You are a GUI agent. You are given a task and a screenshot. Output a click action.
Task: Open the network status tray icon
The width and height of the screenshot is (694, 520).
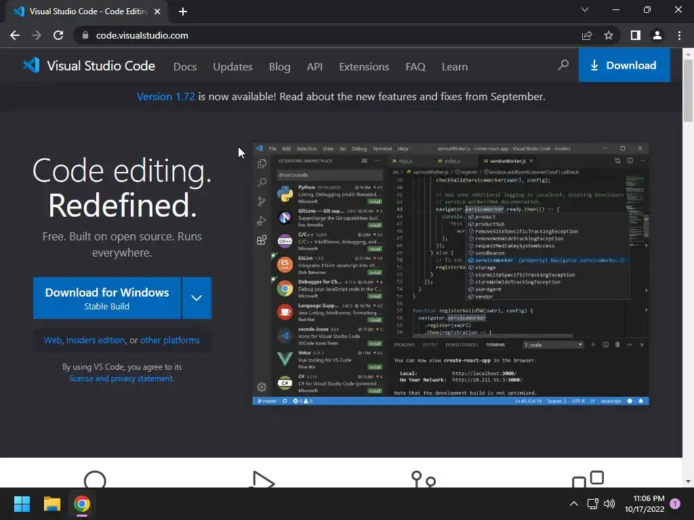click(592, 504)
